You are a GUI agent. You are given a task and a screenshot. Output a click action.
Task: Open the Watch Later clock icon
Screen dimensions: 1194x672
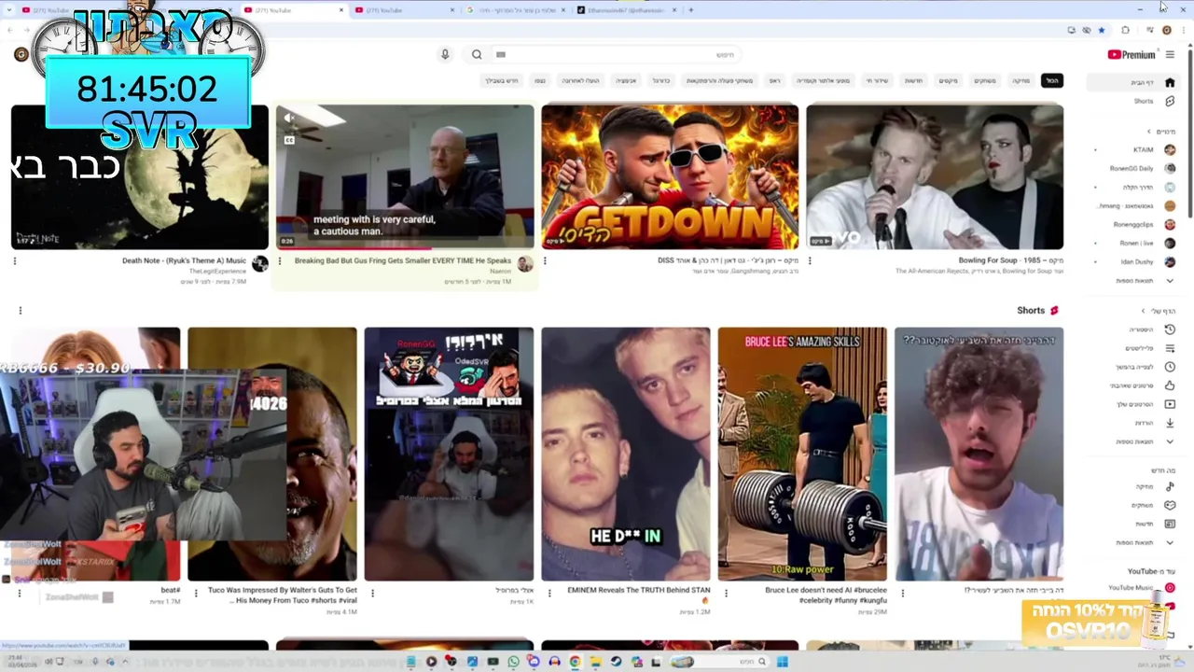(x=1170, y=367)
